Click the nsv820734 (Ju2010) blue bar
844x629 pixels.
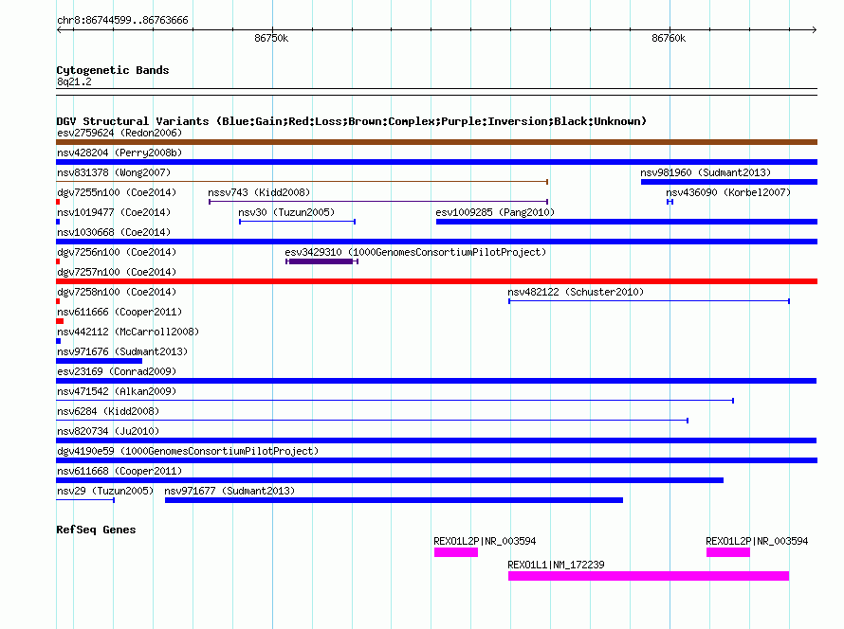pos(436,440)
